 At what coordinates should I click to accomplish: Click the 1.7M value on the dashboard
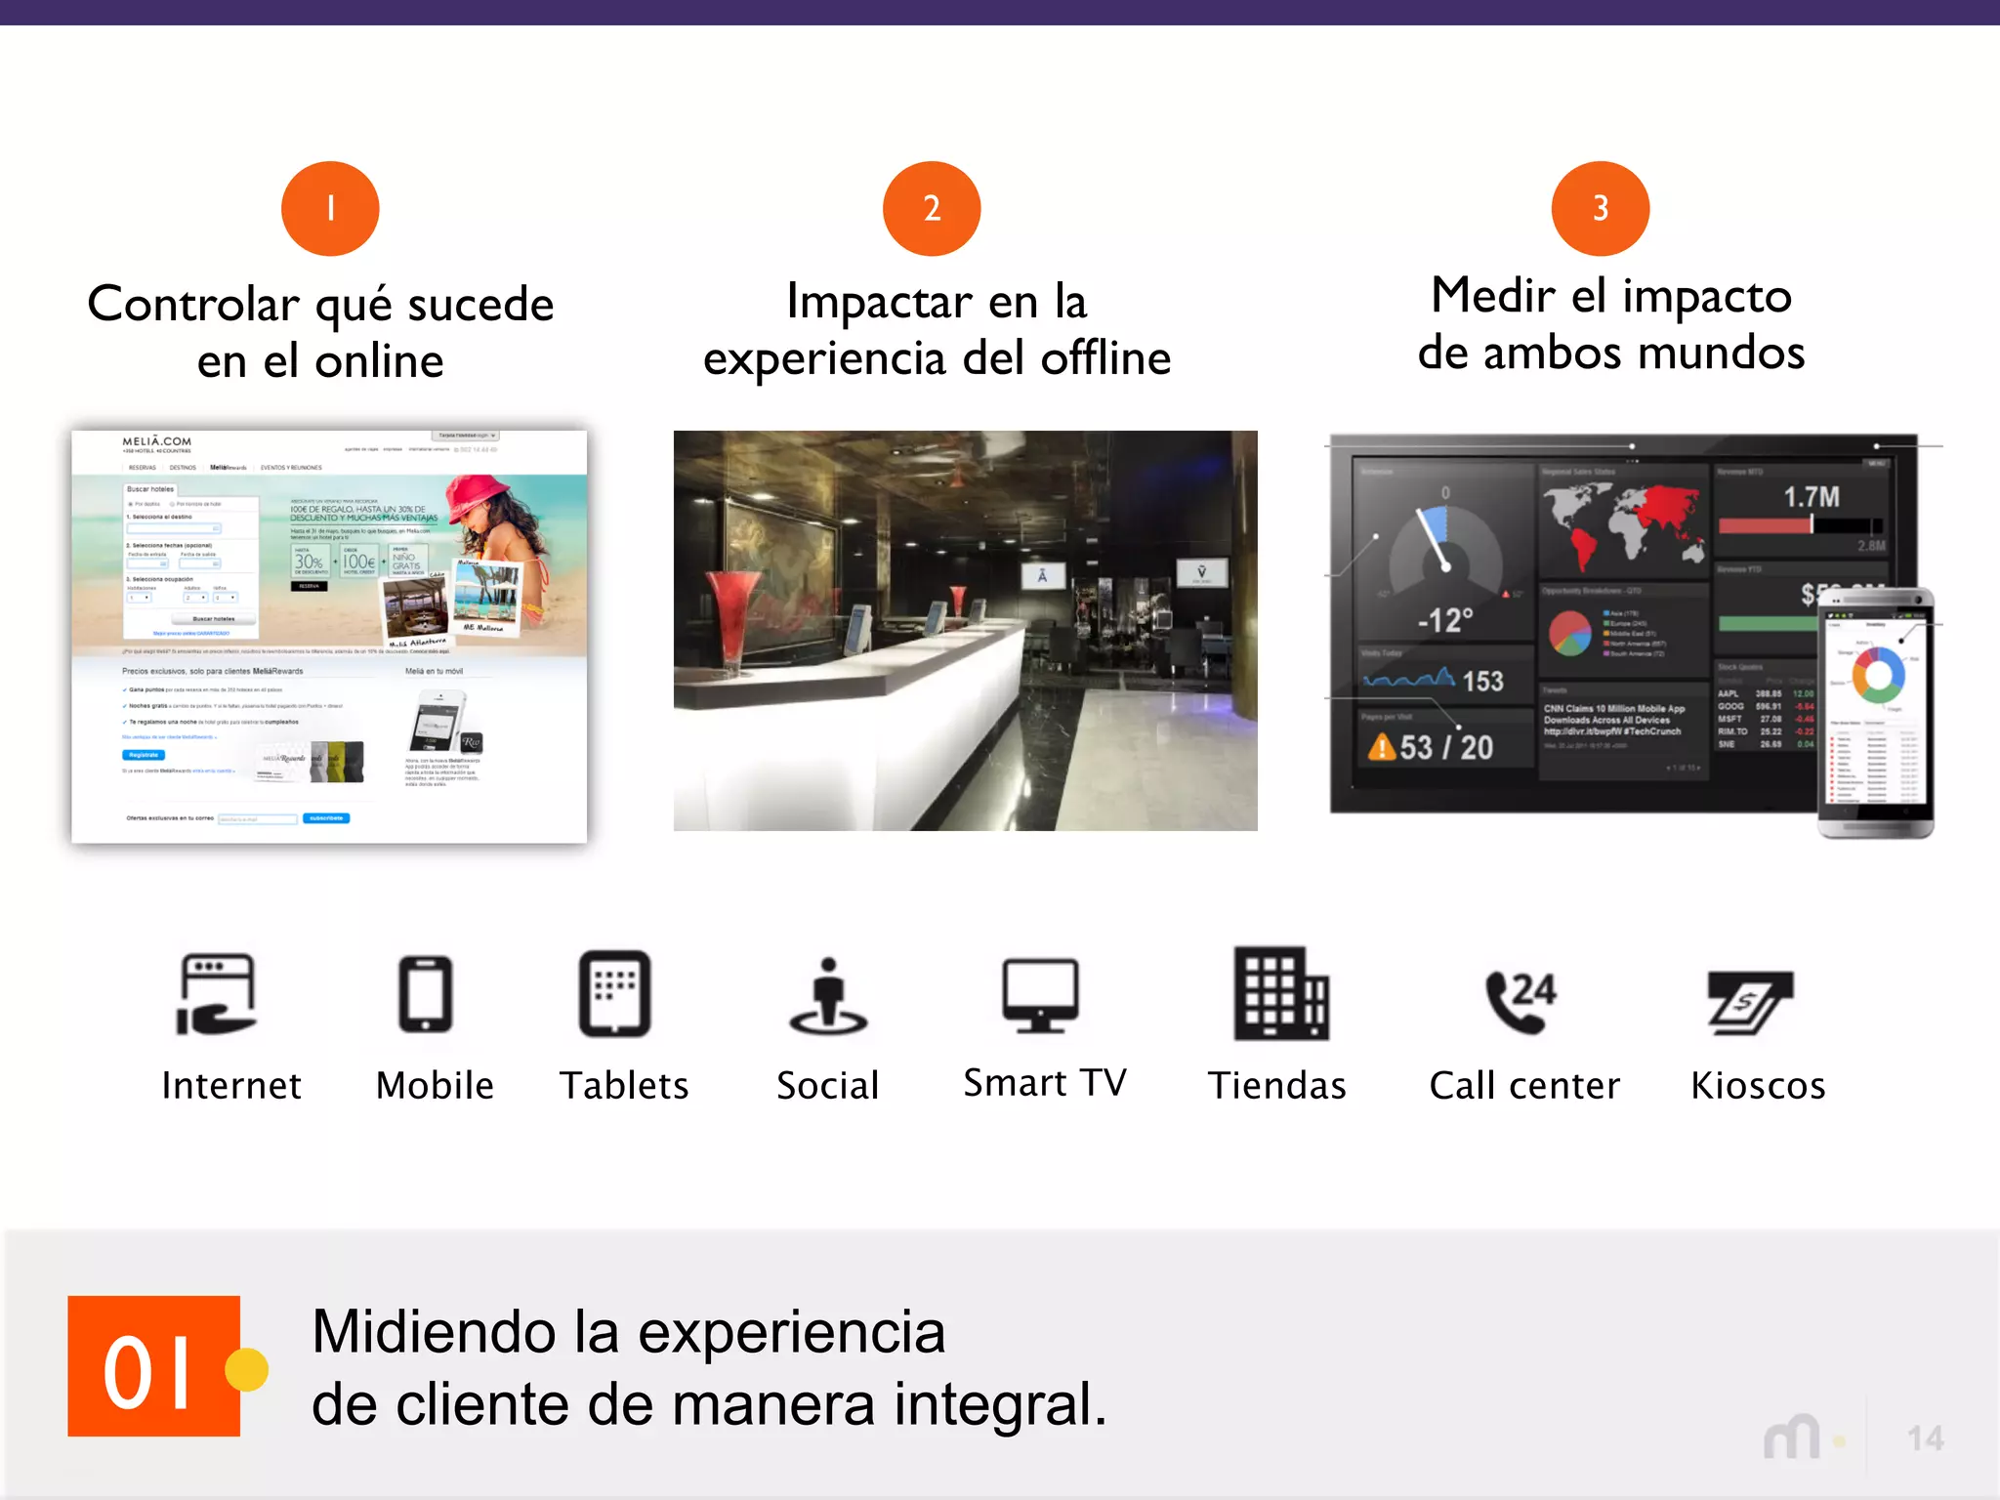coord(1812,497)
